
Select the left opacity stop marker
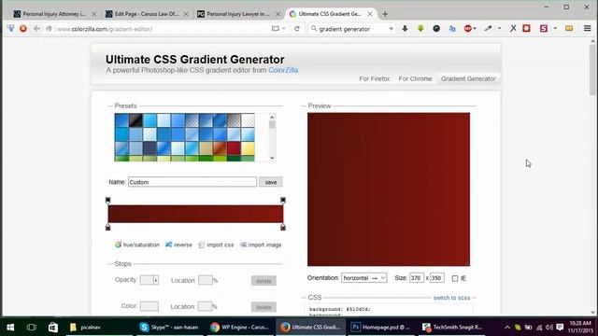point(108,200)
